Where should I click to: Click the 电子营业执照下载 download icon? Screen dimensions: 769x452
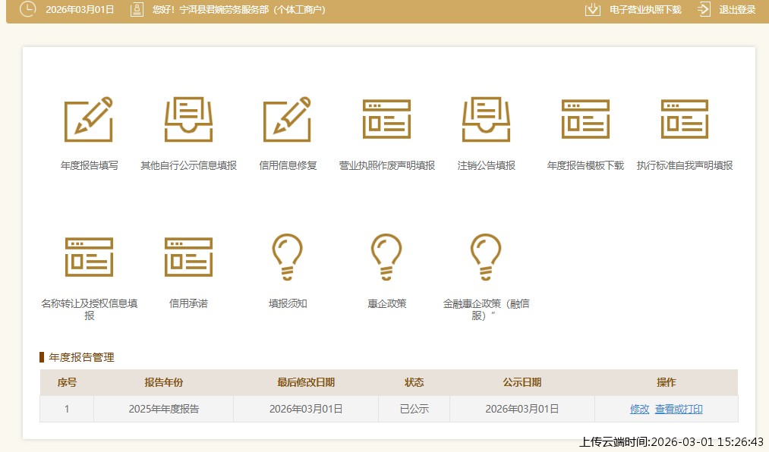click(593, 10)
